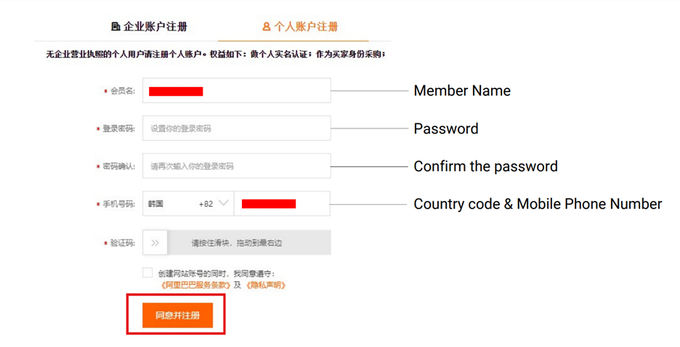Focus the mobile phone number input

[x=282, y=204]
